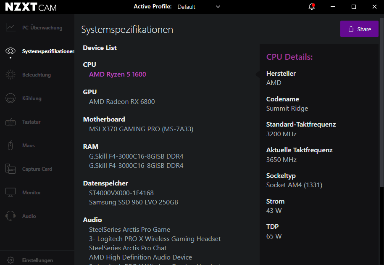This screenshot has height=265, width=384.
Task: Click the Kühlung cooler icon
Action: click(11, 98)
